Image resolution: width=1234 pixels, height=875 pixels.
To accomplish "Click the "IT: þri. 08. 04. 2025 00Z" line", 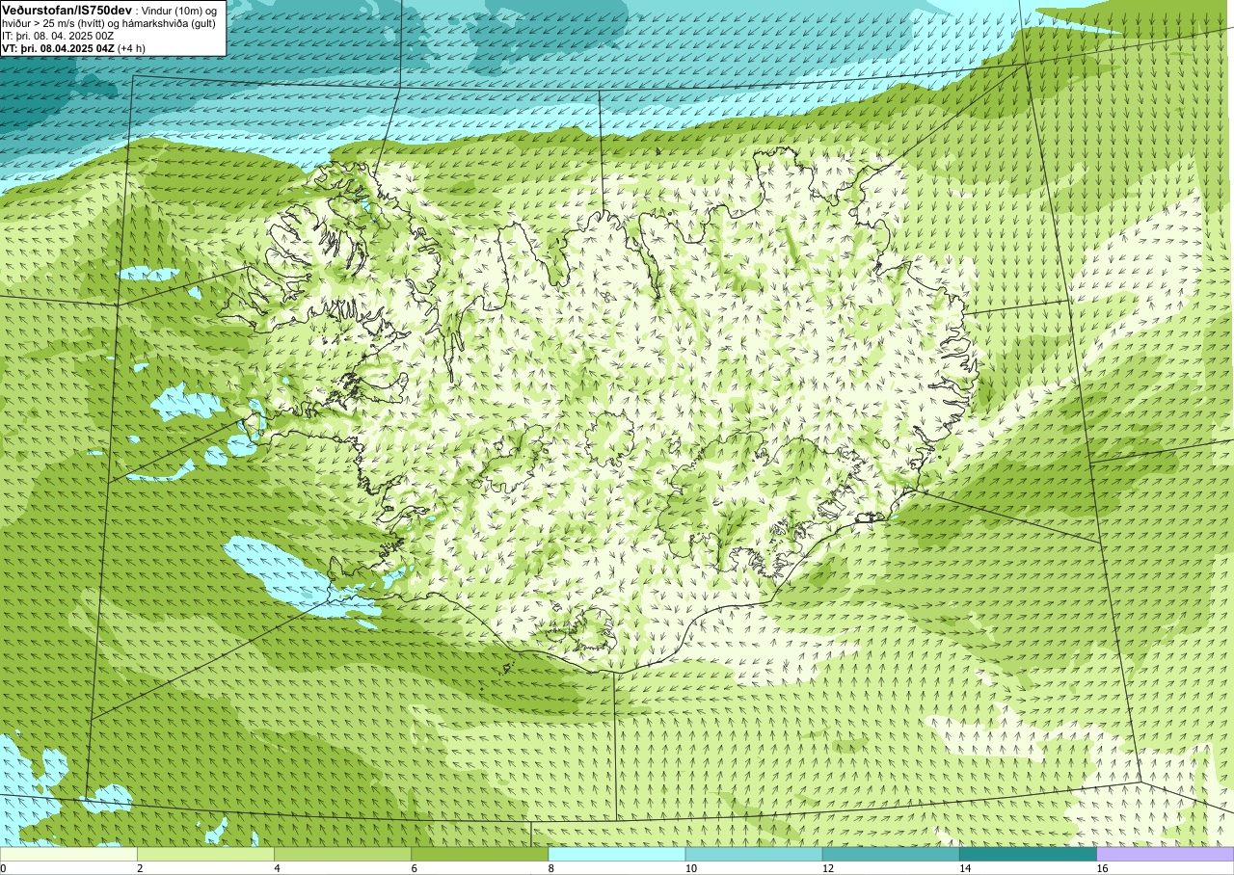I will point(58,35).
